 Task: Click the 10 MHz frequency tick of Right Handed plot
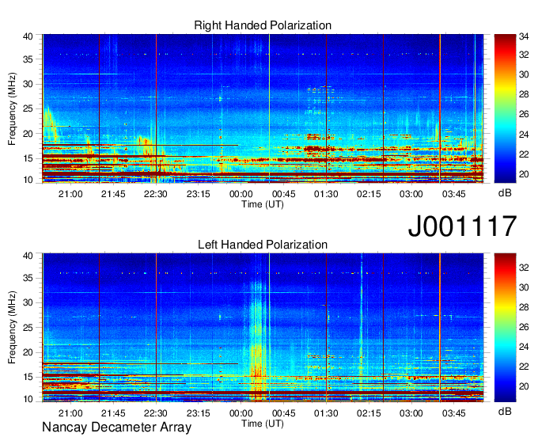coord(28,180)
